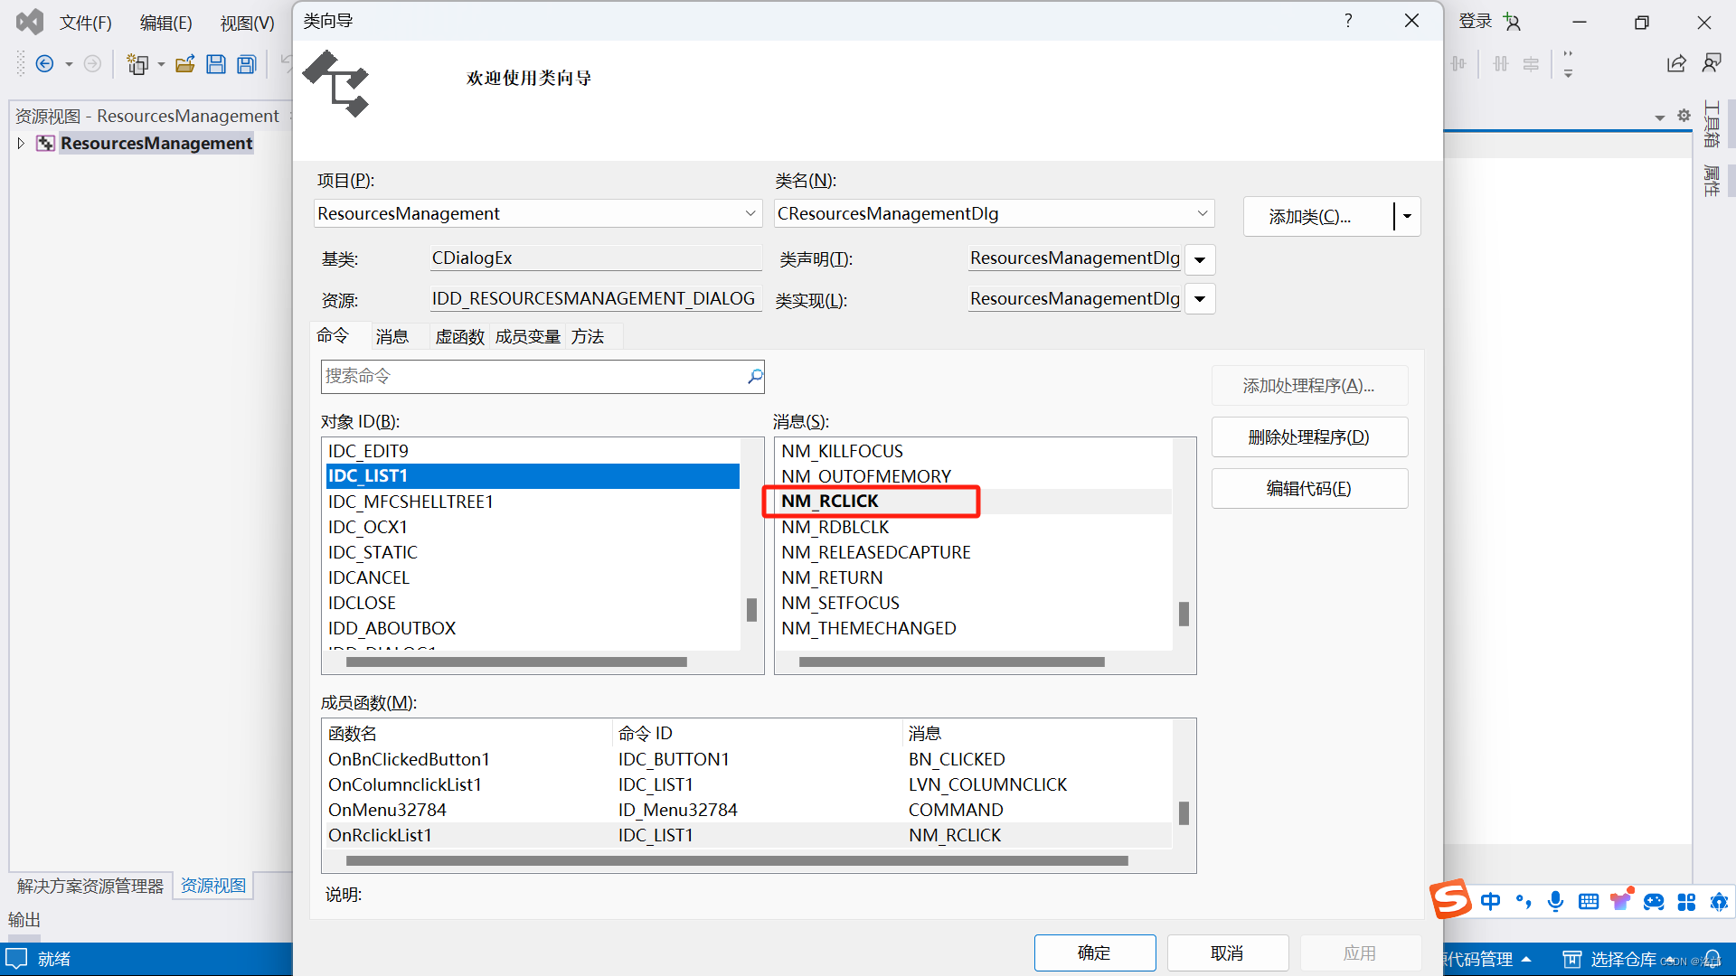Click the Visual Studio logo icon
Screen dimensions: 1736x976
click(30, 22)
